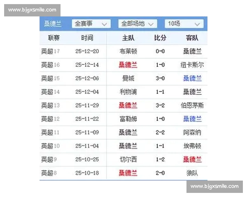
Task: Click date 25-11-22
Action: [x=87, y=119]
